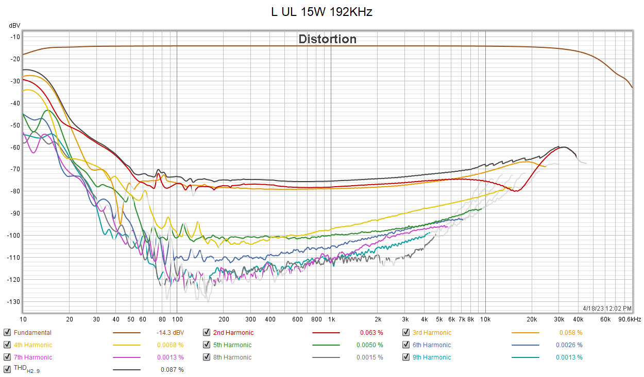The image size is (644, 377).
Task: Uncheck the Fundamental trace checkbox
Action: pyautogui.click(x=7, y=333)
